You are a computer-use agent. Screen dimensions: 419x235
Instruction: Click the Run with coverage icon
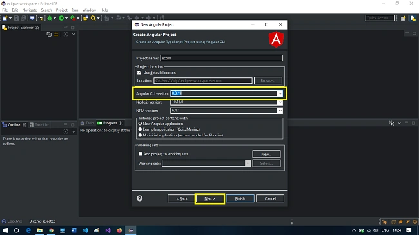73,18
